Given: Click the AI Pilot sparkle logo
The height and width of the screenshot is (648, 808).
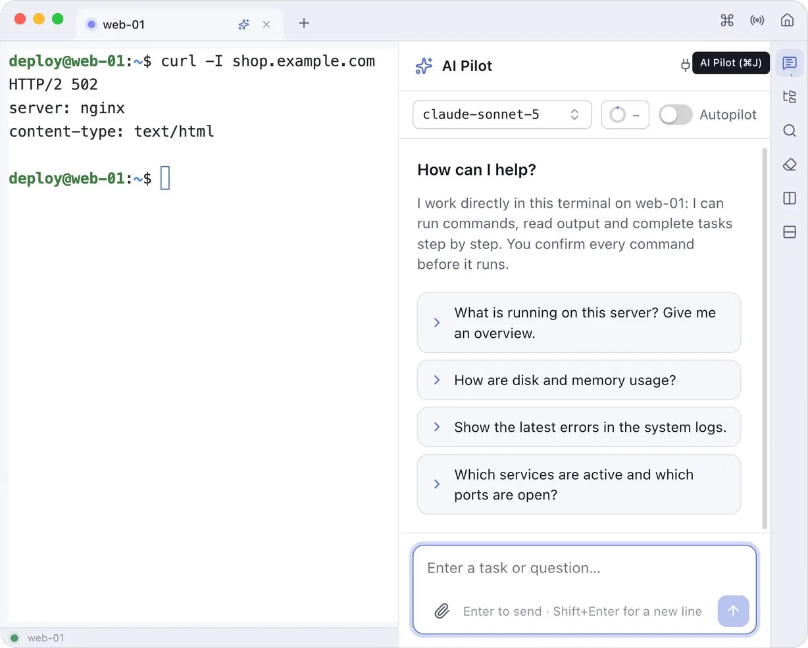Looking at the screenshot, I should pos(424,66).
